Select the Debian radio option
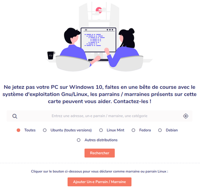200x189 pixels. tap(160, 130)
